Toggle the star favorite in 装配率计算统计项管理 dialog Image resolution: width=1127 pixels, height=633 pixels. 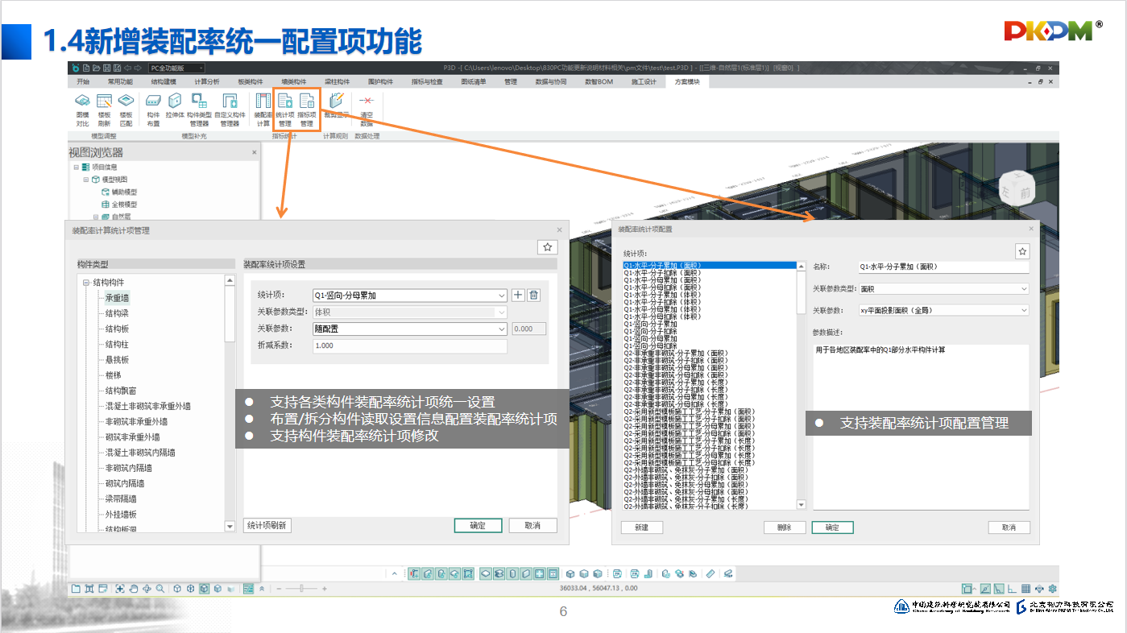click(x=547, y=248)
